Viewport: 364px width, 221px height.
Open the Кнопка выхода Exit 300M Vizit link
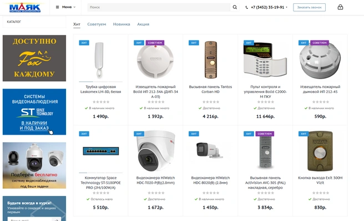[x=320, y=180]
